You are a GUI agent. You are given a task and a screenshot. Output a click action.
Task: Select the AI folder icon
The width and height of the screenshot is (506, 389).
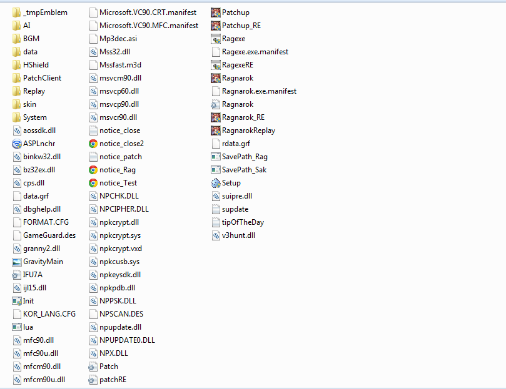click(x=17, y=26)
